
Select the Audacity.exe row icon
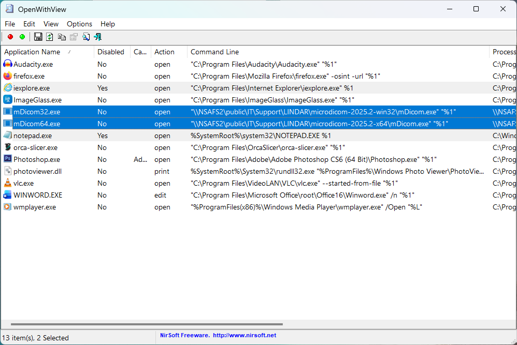8,64
